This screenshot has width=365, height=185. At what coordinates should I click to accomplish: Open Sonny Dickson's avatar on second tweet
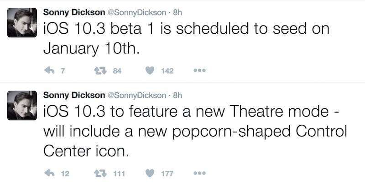pyautogui.click(x=22, y=107)
